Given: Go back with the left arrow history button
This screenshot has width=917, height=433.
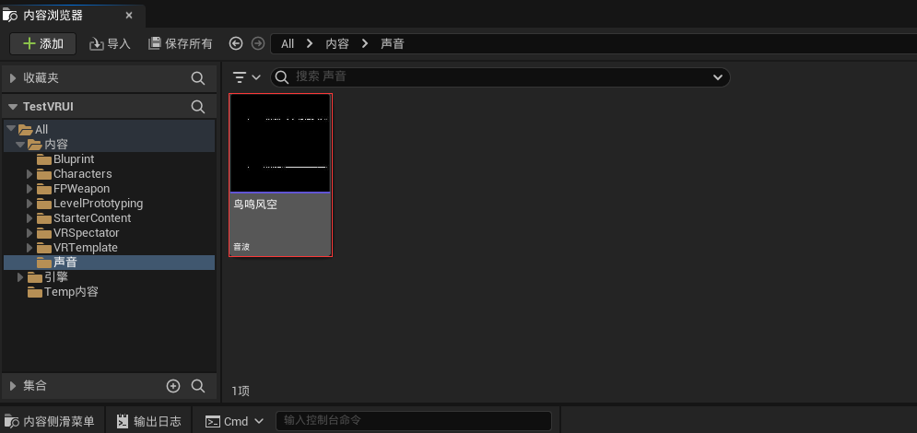Looking at the screenshot, I should tap(236, 43).
